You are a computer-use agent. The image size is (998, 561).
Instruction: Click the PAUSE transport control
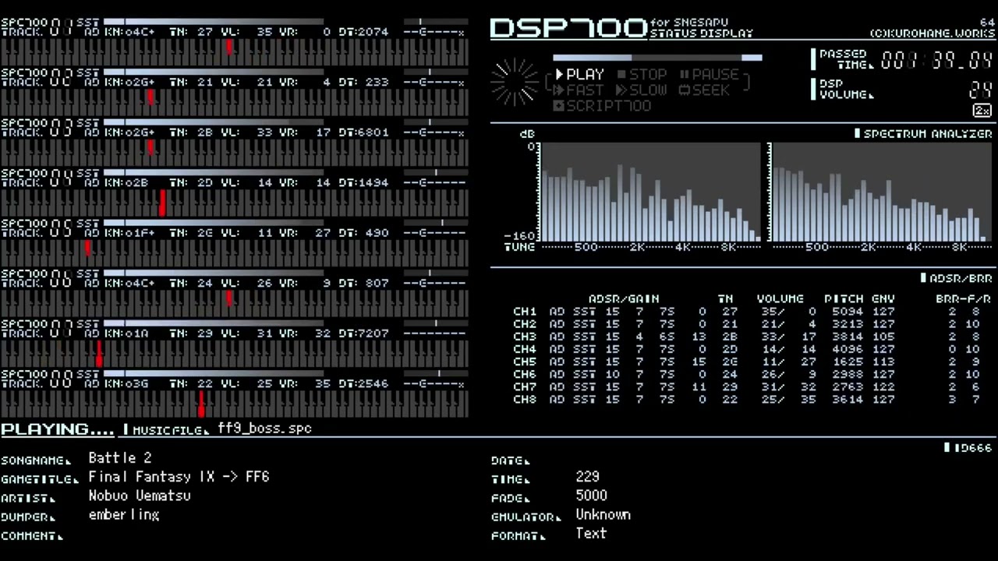pyautogui.click(x=710, y=75)
